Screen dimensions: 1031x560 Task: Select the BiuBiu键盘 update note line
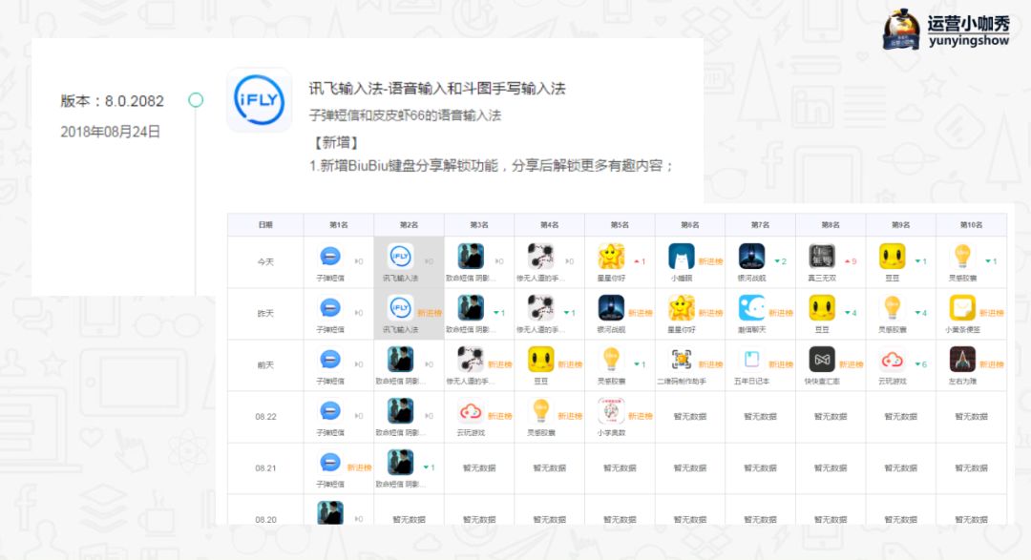[x=492, y=166]
